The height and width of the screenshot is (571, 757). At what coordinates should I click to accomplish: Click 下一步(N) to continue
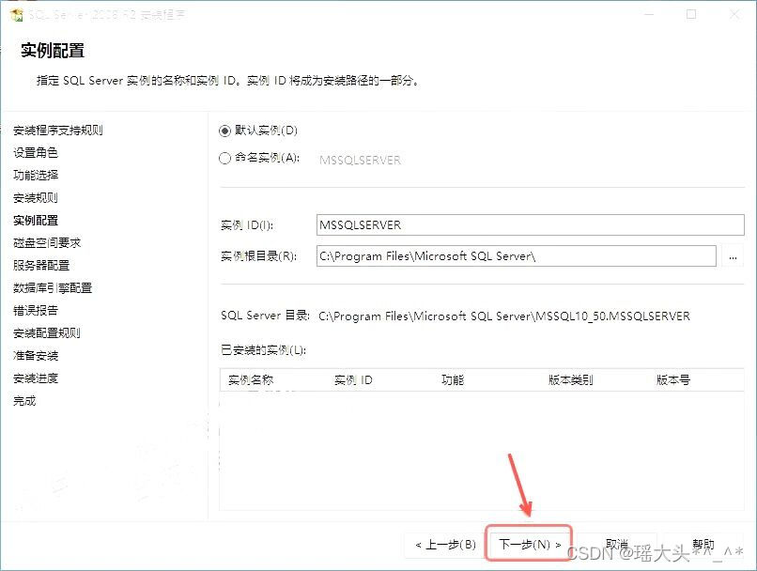click(529, 544)
